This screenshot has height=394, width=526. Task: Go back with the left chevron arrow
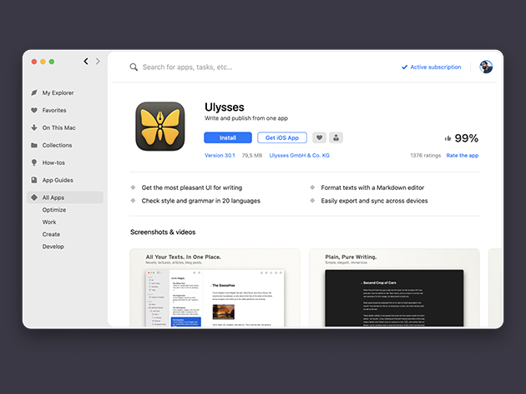86,62
